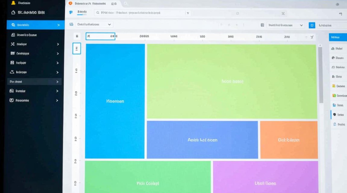347x193 pixels.
Task: Click the orange circle icon in the top tab
Action: click(70, 4)
